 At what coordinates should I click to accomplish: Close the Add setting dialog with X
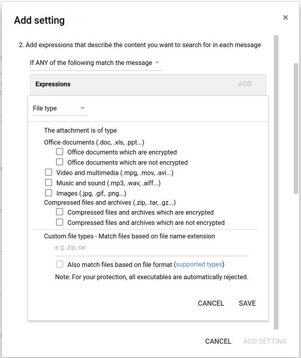point(286,17)
